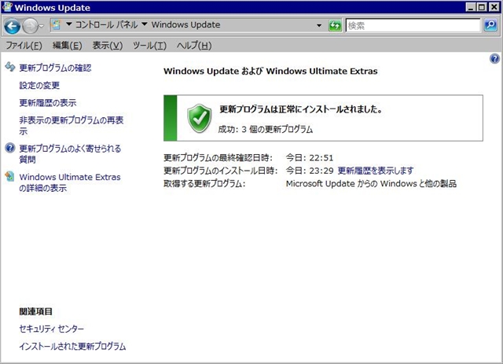Click Microsoft Update からの Windows と他の製品 text

371,184
